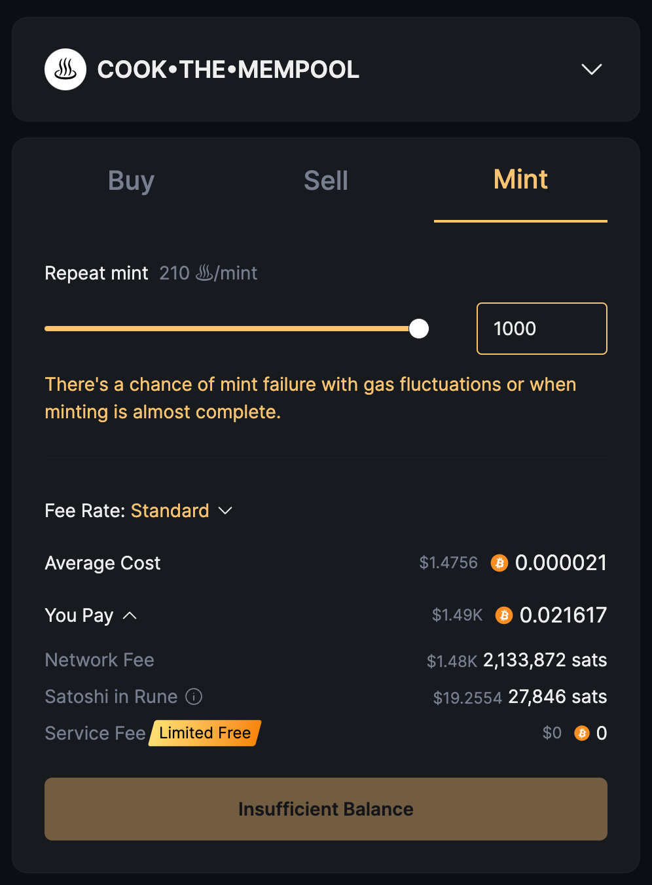Click the Network Fee sats amount
The image size is (652, 885).
(x=545, y=660)
